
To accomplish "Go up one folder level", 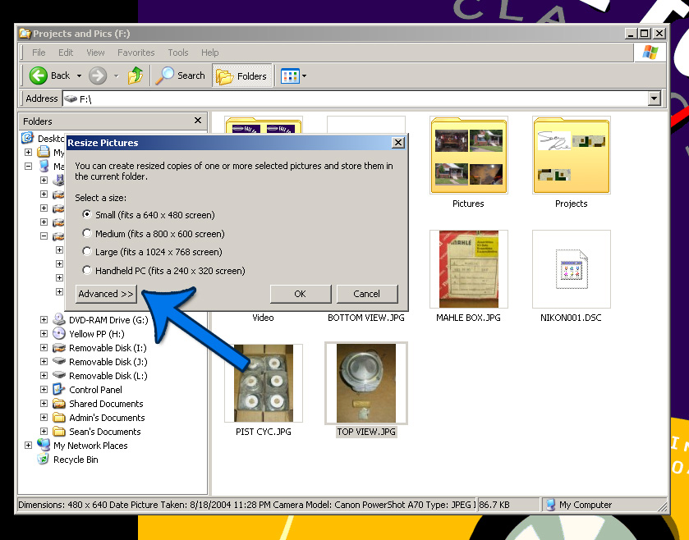I will (136, 76).
